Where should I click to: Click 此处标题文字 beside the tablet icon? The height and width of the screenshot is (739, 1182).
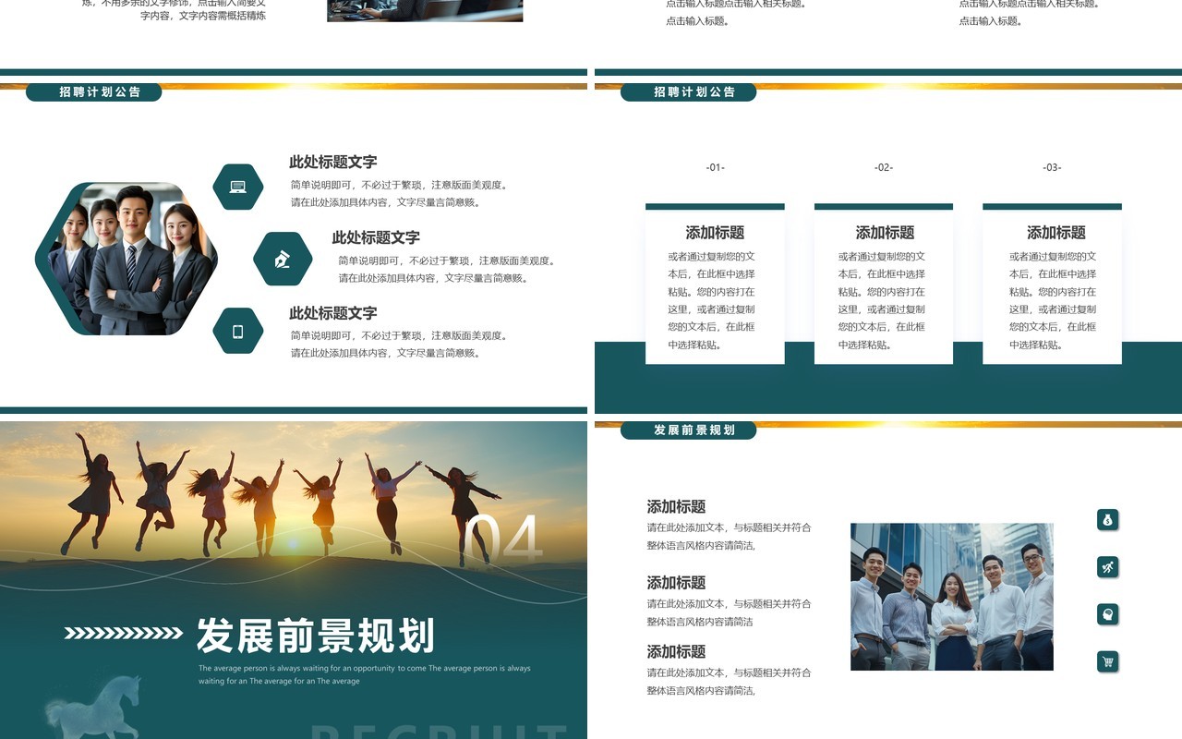coord(333,313)
